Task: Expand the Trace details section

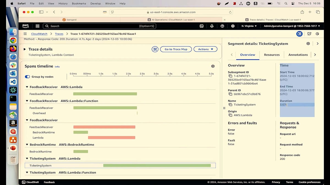Action: [x=24, y=49]
